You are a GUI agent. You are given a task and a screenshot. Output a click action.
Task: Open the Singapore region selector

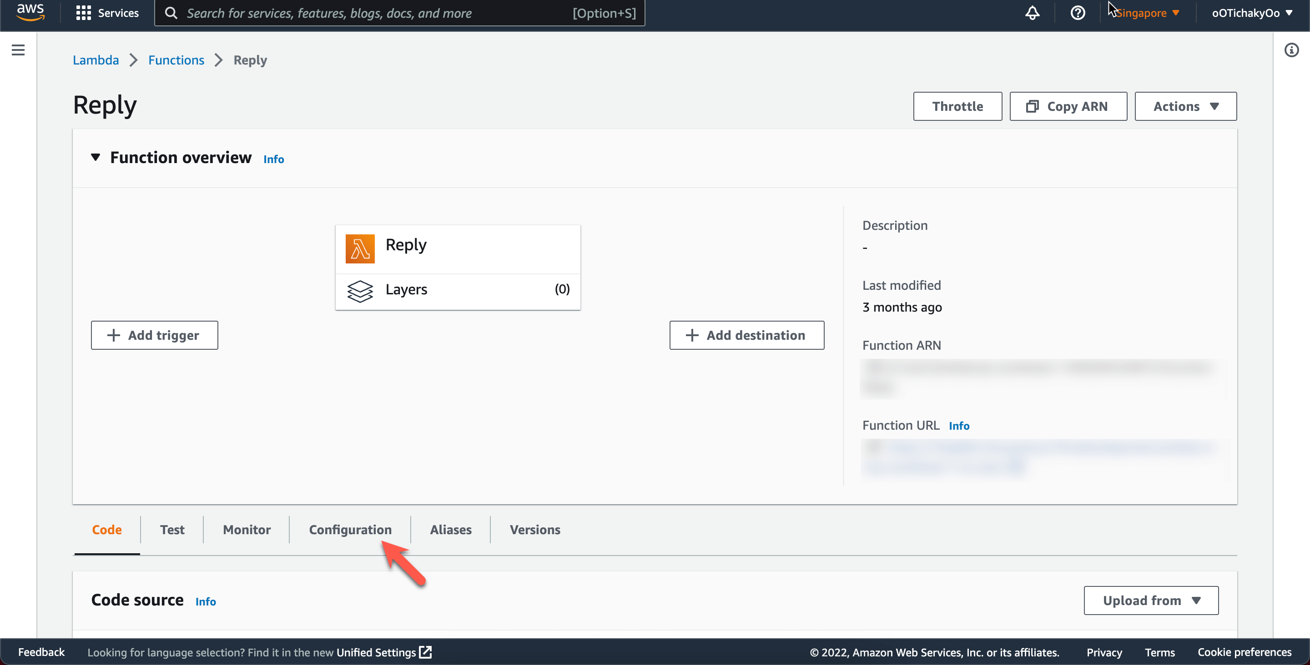click(1145, 13)
